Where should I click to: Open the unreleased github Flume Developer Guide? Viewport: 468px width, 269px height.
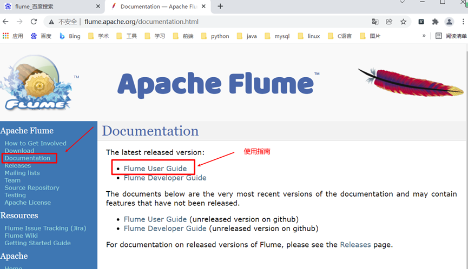[165, 229]
